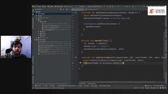
Task: Open the Android view dropdown in the Project panel
Action: pos(39,9)
